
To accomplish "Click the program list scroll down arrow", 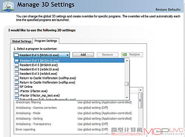I will (127, 98).
